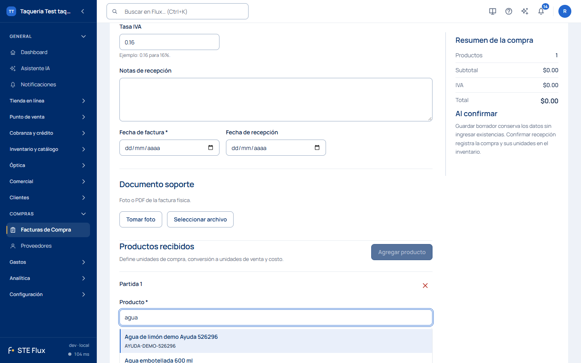Select Facturas de Compra in sidebar

(48, 230)
